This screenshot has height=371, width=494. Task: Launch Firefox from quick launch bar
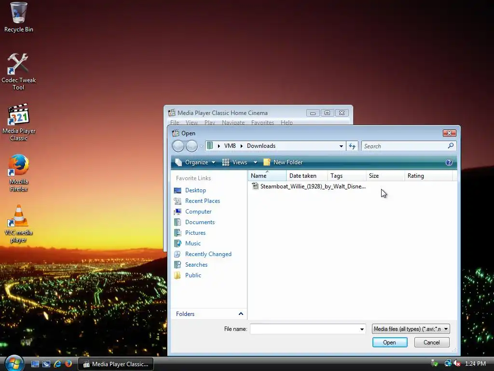pos(68,364)
